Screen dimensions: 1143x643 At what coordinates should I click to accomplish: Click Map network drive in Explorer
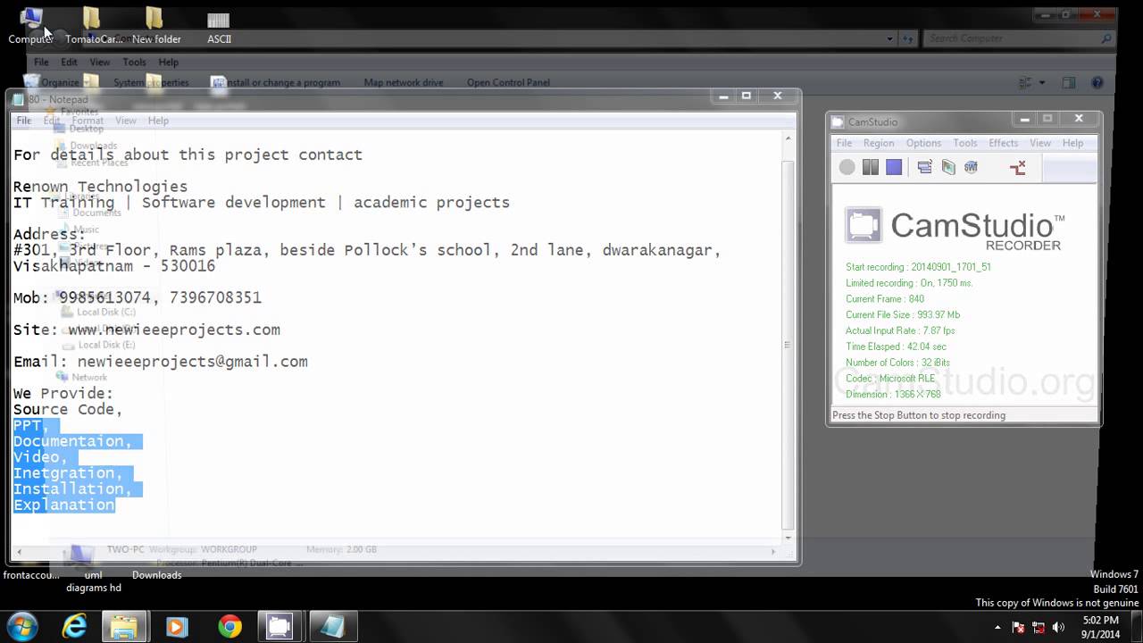pyautogui.click(x=404, y=83)
